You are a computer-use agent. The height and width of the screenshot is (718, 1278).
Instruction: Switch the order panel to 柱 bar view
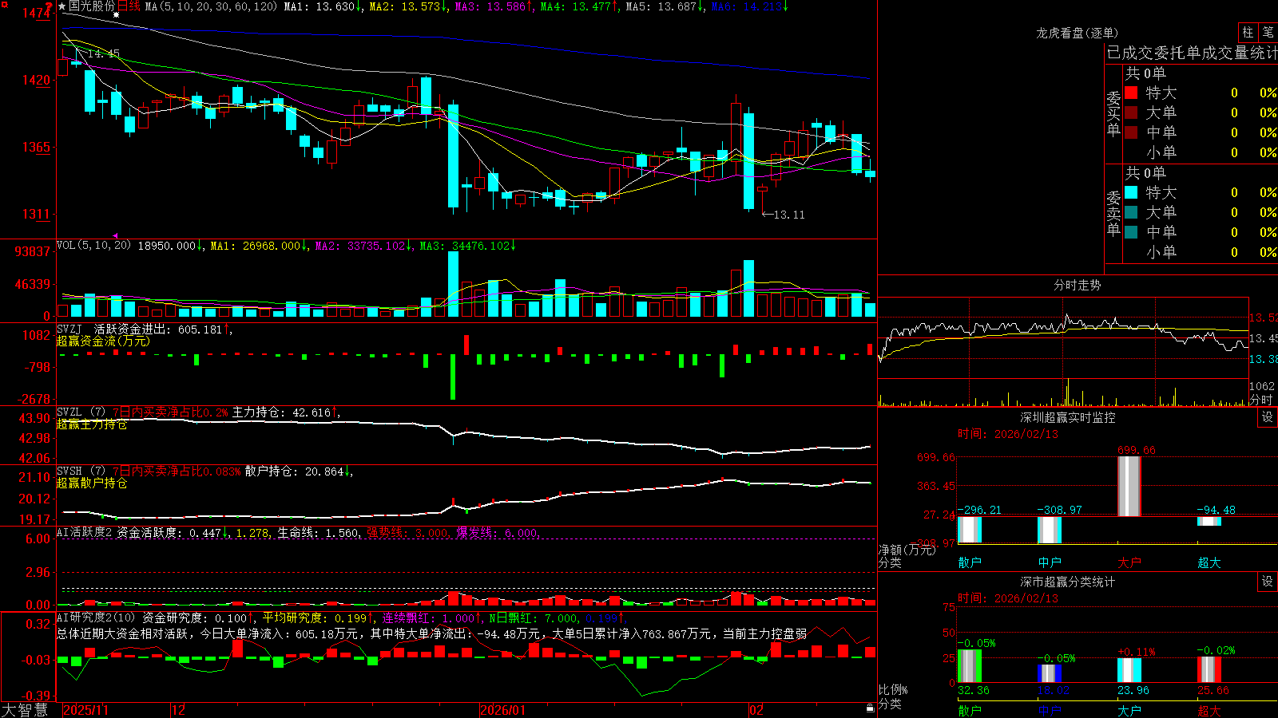click(x=1248, y=33)
